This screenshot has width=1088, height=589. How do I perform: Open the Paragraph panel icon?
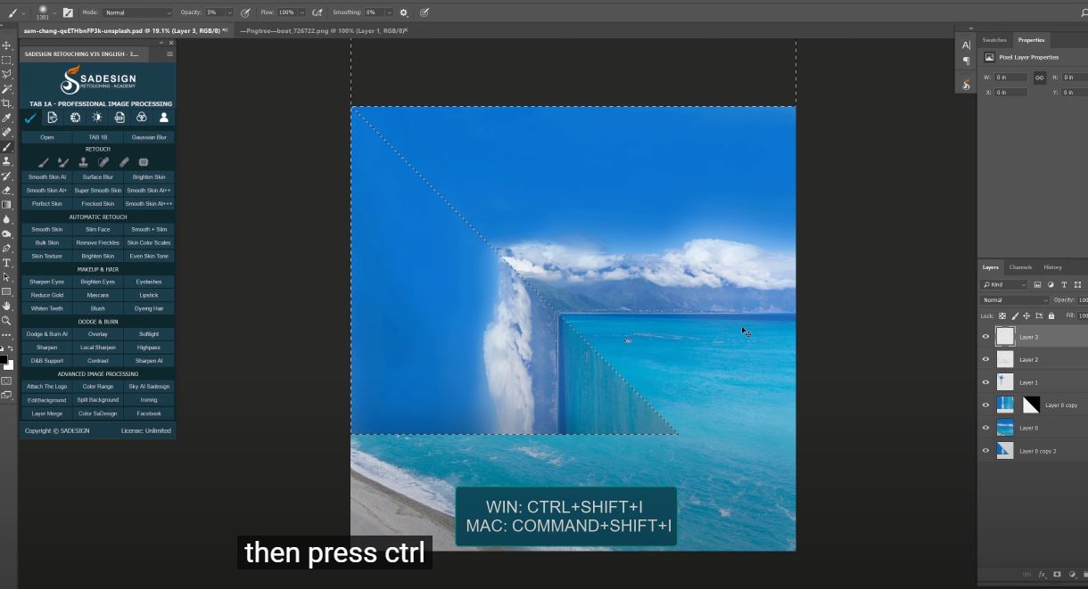coord(966,61)
